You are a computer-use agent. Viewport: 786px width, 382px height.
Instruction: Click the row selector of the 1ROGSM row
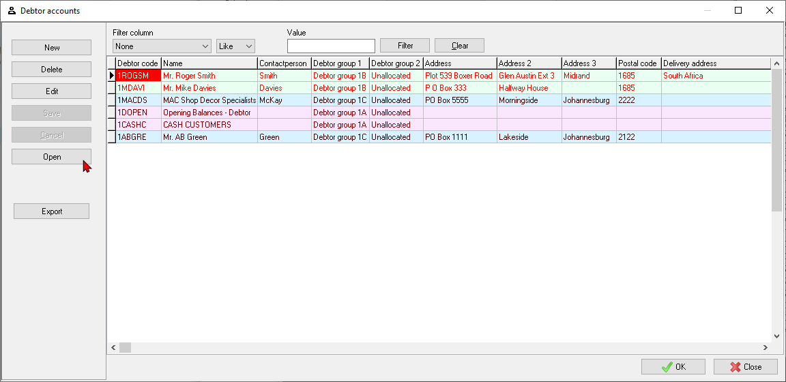pos(111,76)
